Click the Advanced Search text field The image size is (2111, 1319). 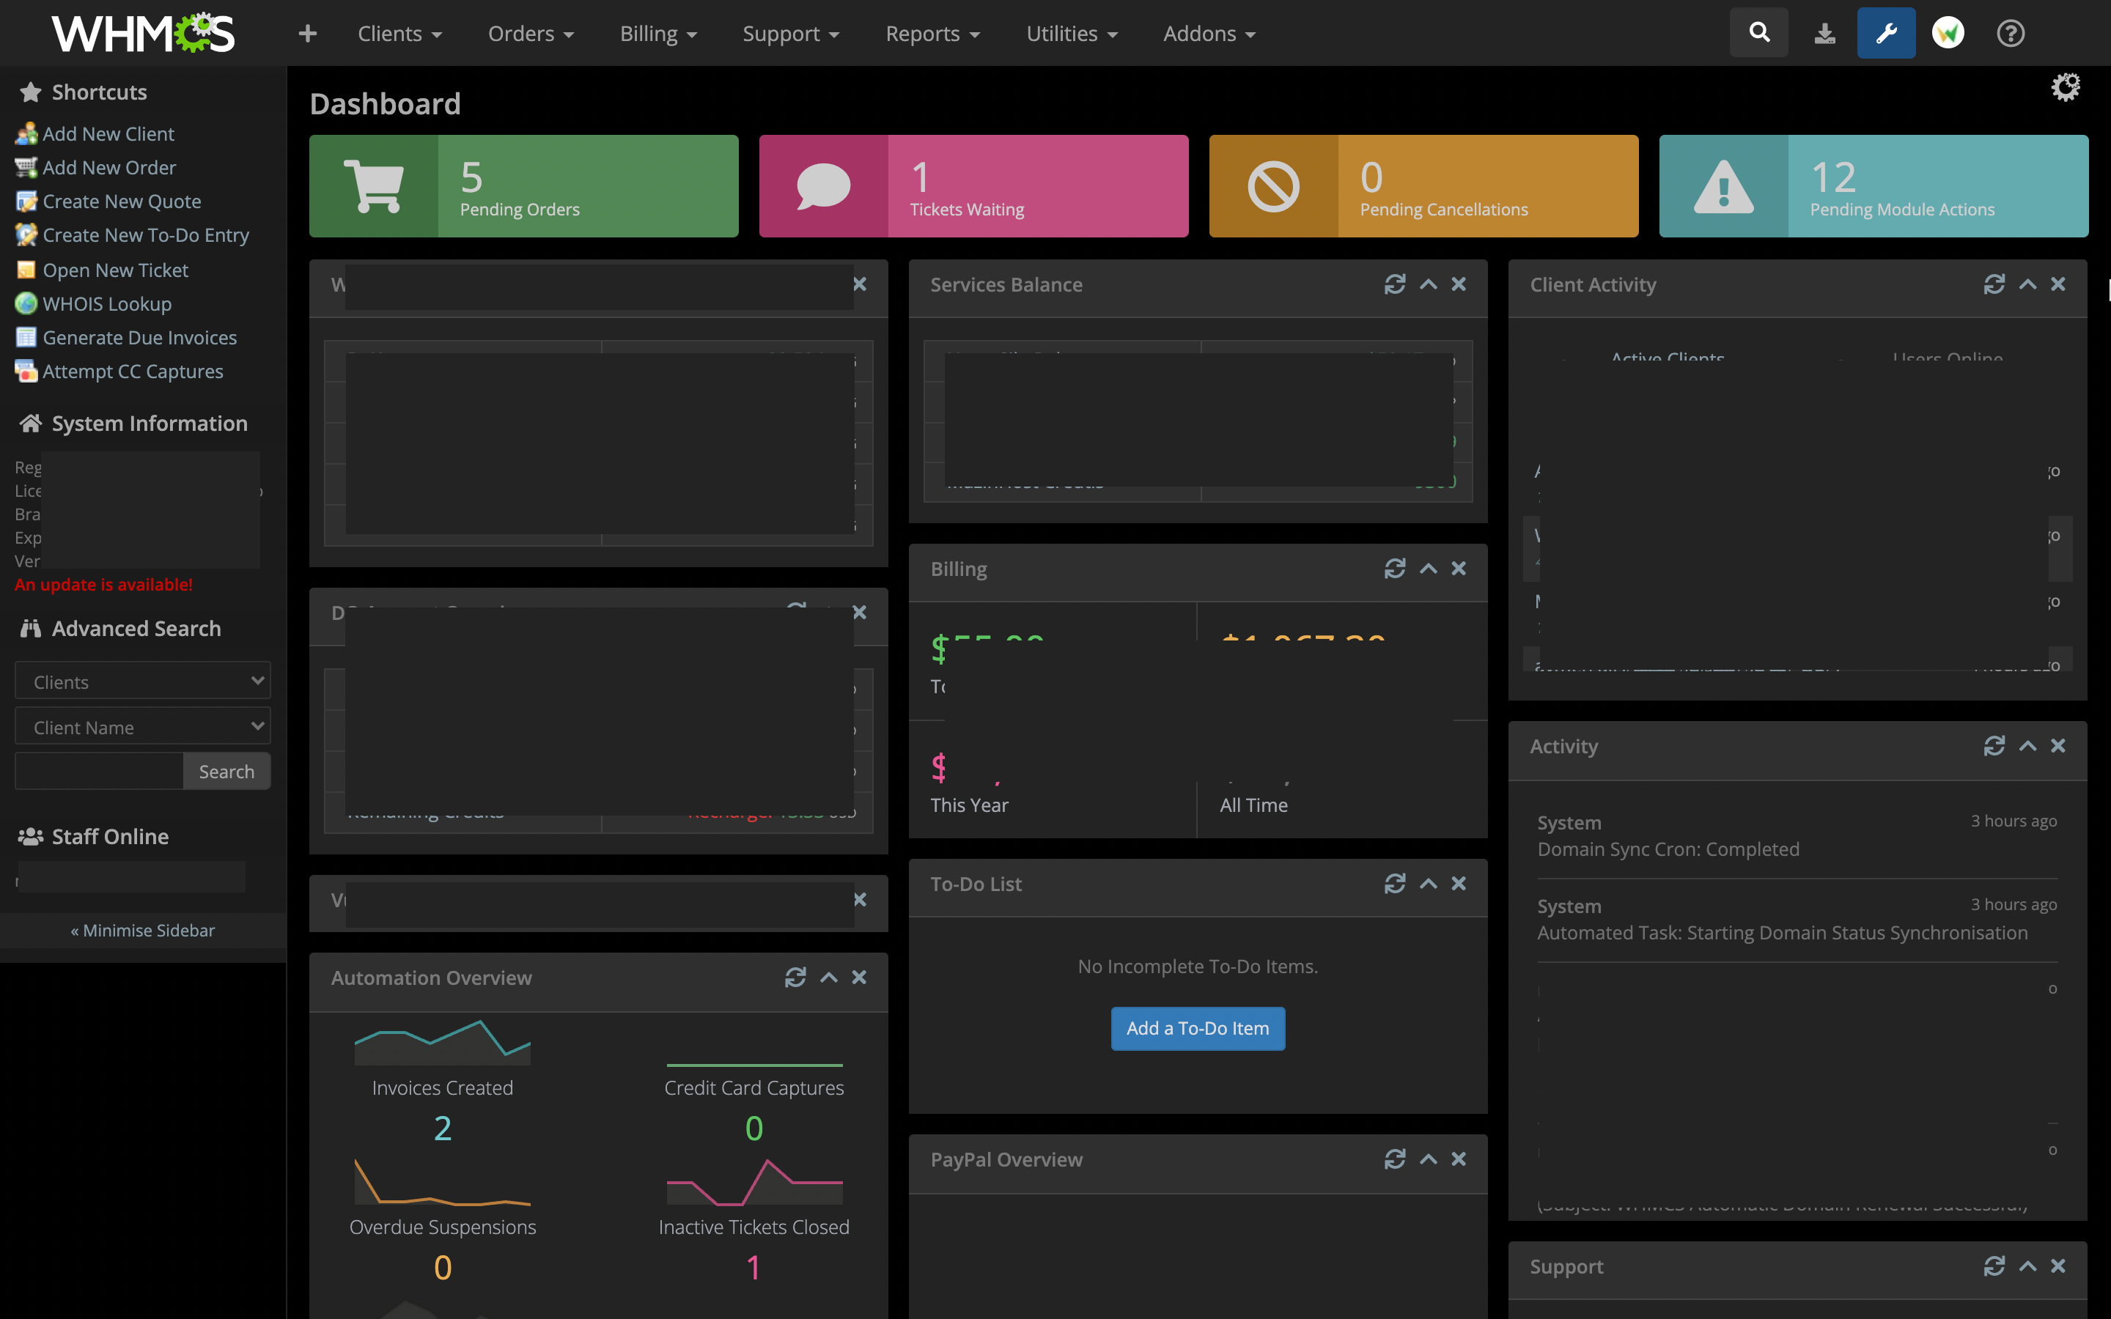(x=98, y=771)
